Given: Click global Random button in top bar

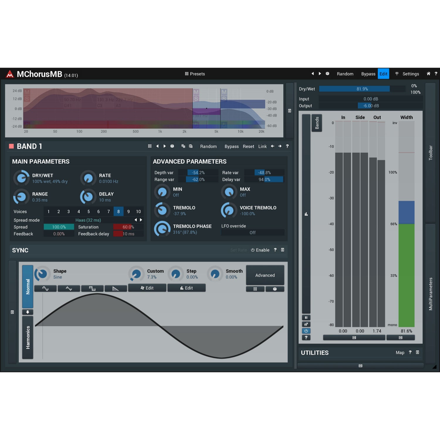Looking at the screenshot, I should point(345,74).
